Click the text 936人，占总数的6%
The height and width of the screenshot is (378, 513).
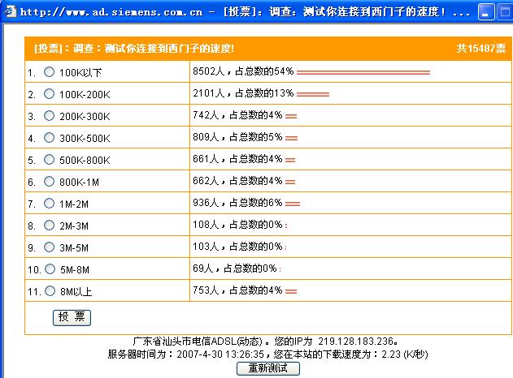point(237,203)
